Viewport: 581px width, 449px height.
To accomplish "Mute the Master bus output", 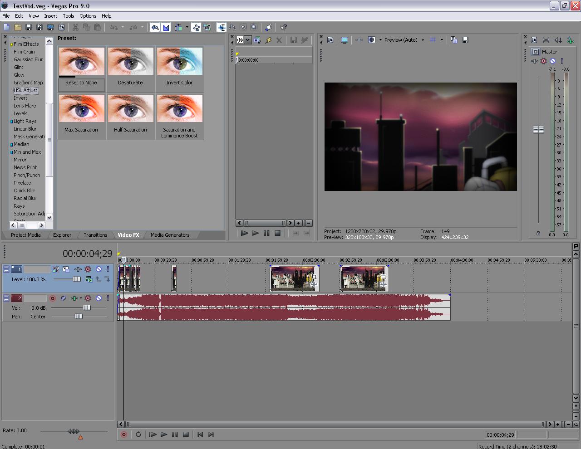I will point(553,61).
